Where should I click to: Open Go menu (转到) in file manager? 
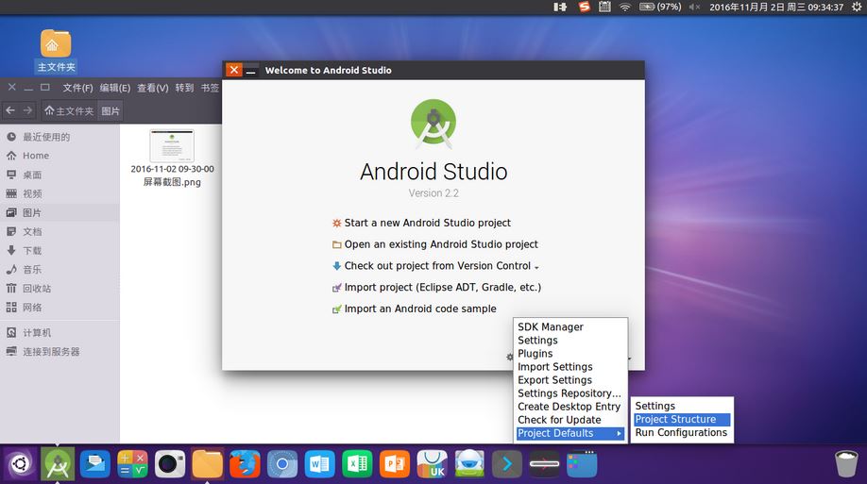(x=185, y=88)
